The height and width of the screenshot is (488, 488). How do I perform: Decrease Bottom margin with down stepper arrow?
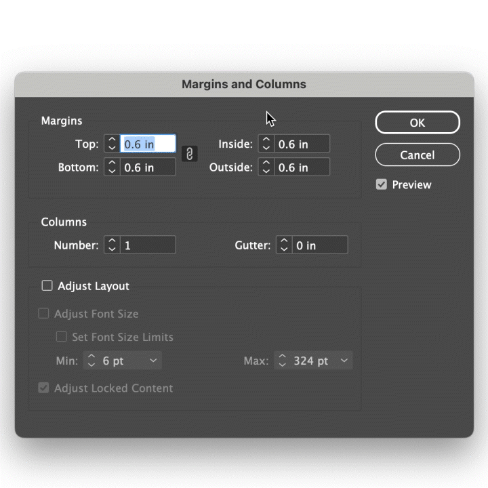pos(112,171)
